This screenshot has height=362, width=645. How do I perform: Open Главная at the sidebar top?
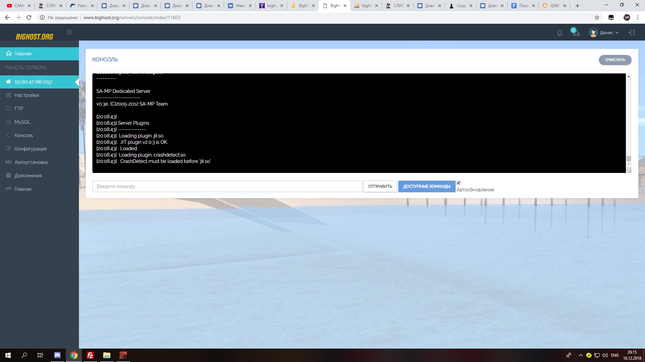coord(39,54)
